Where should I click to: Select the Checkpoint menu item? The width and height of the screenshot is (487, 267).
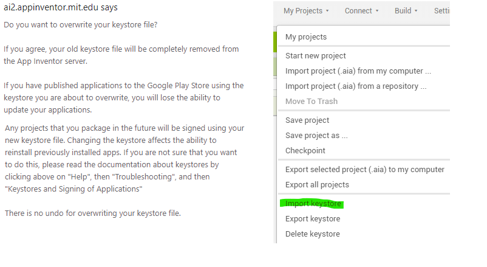pyautogui.click(x=305, y=151)
